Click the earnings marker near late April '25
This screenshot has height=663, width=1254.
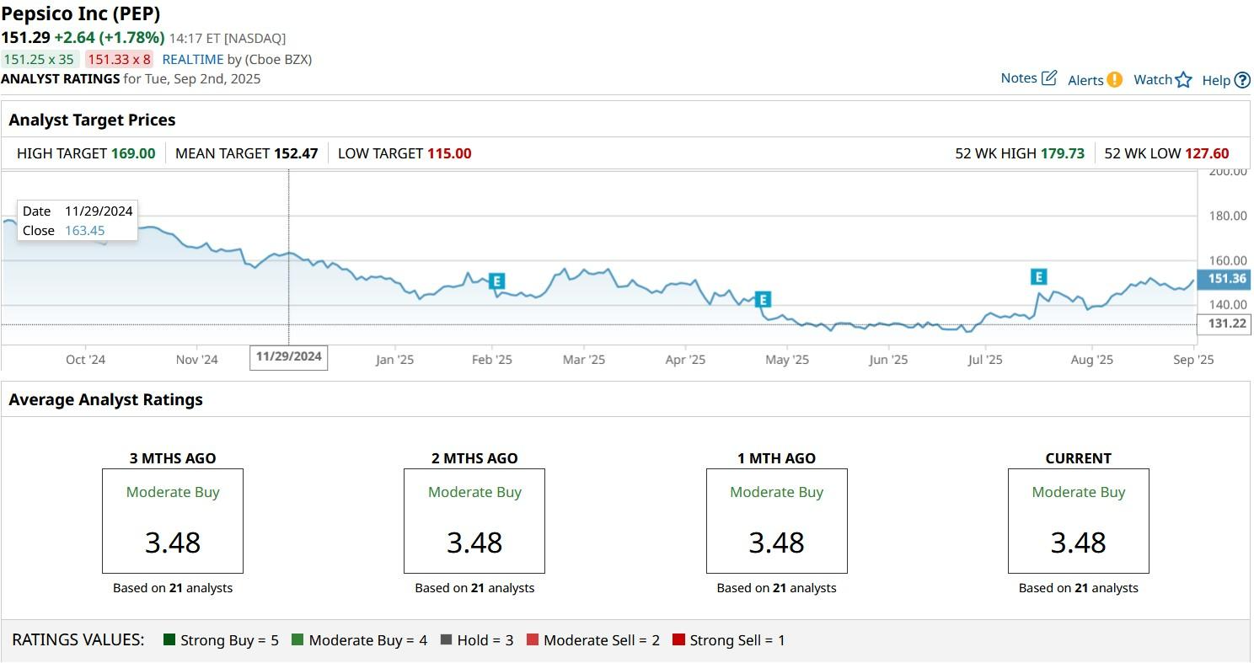(x=763, y=299)
